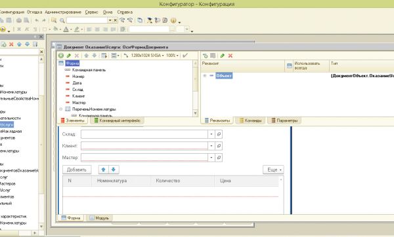Click red delete attribute icon in Реквизиты toolbar

[x=230, y=56]
